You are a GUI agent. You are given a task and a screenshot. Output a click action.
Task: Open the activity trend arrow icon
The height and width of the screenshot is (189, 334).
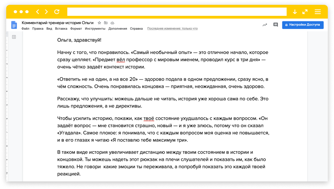(265, 25)
